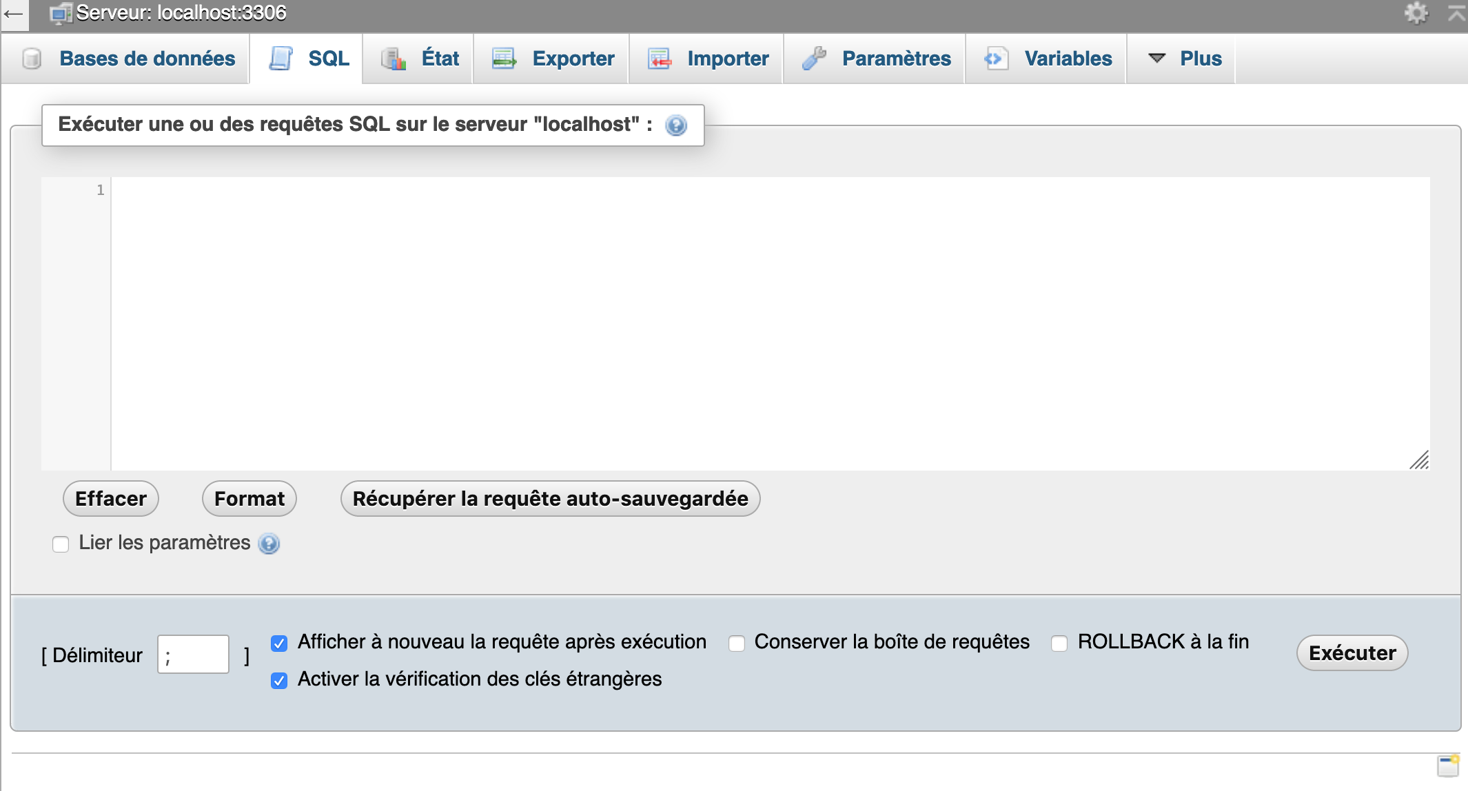1468x791 pixels.
Task: Switch to the Bases de données tab
Action: [147, 59]
